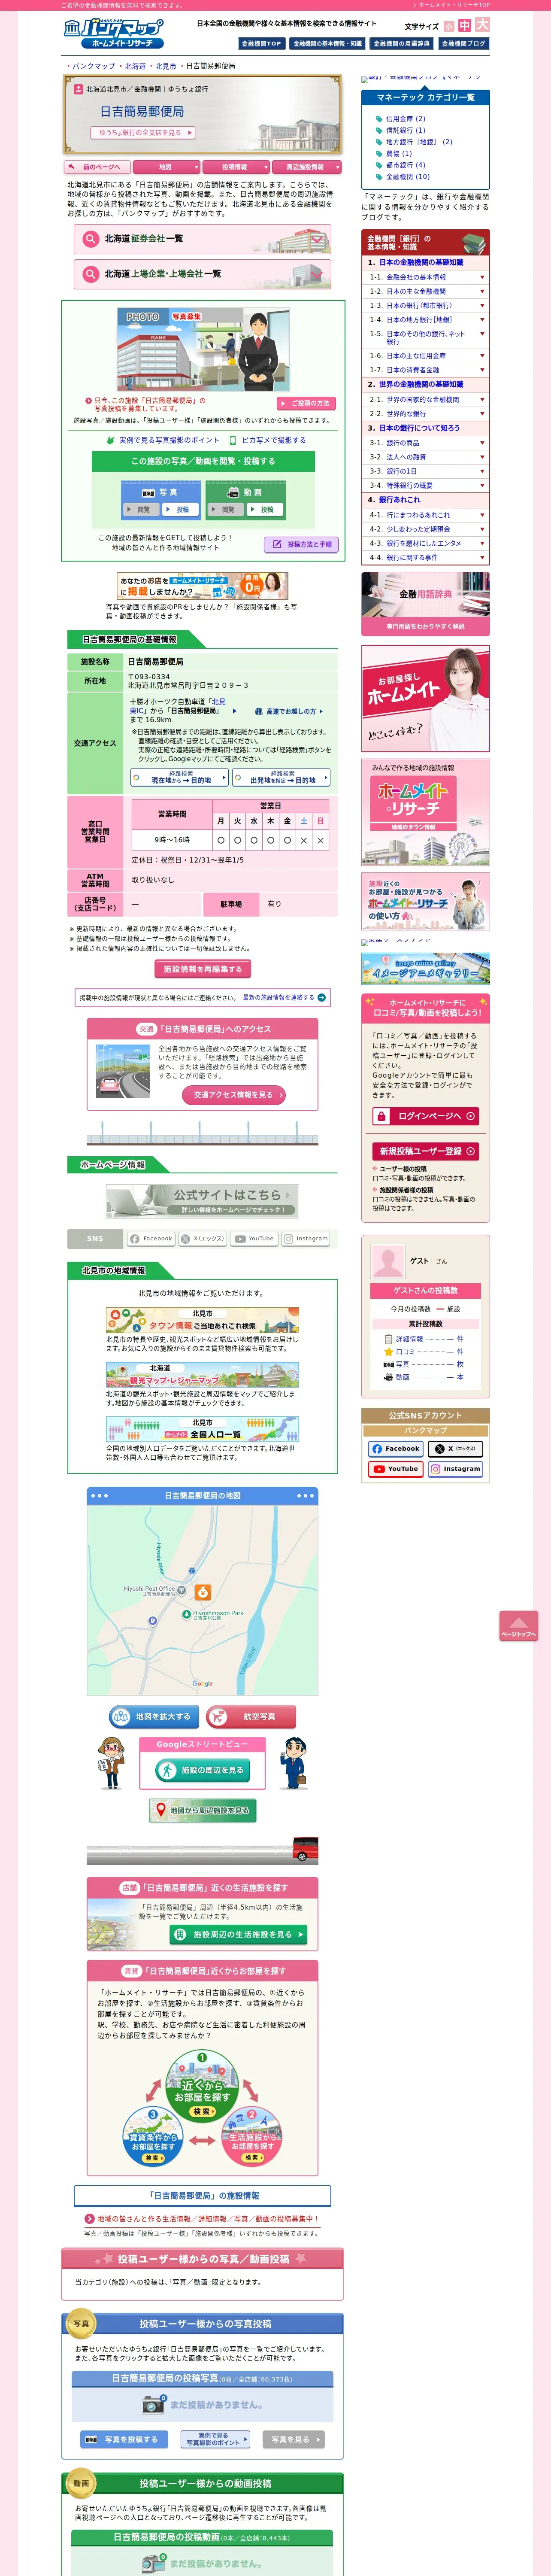Screen dimensions: 551x2576
Task: Click 写真を見る button
Action: point(294,2439)
